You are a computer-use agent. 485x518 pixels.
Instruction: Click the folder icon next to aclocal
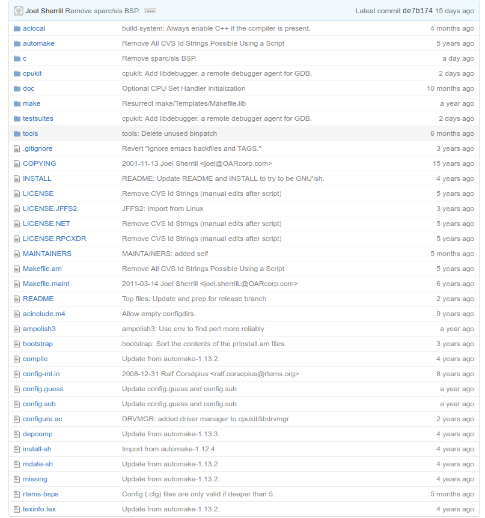(x=17, y=28)
